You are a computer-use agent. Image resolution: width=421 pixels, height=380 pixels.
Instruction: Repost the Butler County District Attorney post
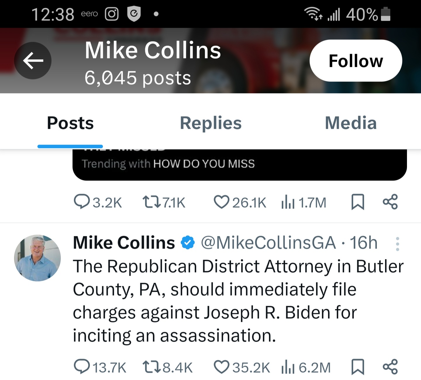pos(151,367)
